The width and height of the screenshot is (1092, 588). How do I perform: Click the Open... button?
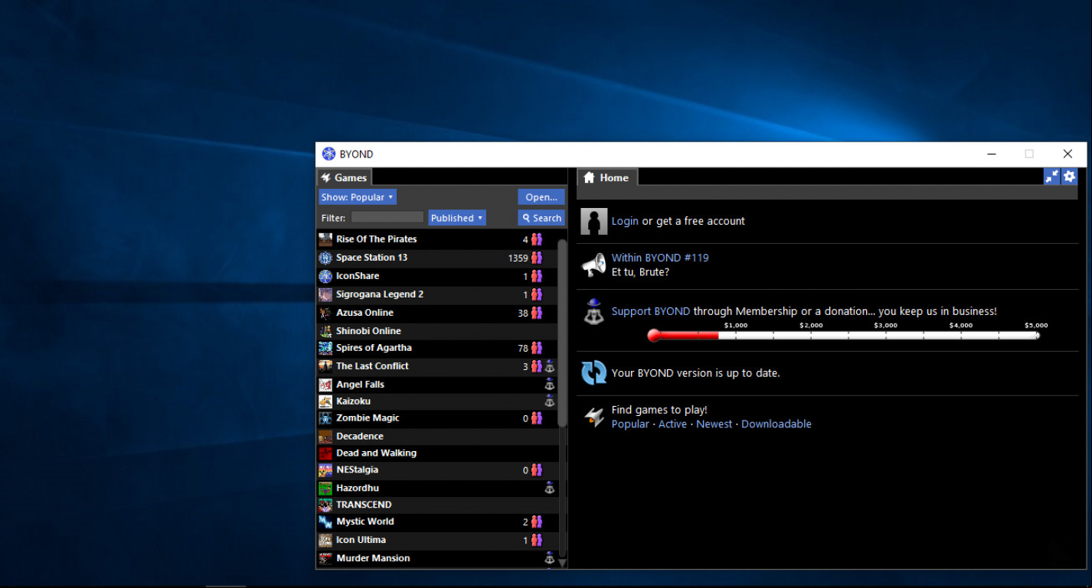click(x=541, y=197)
